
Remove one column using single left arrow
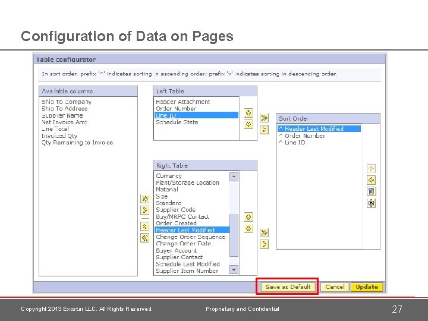145,226
